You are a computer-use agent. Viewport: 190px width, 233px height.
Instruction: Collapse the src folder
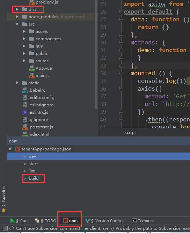coord(17,24)
